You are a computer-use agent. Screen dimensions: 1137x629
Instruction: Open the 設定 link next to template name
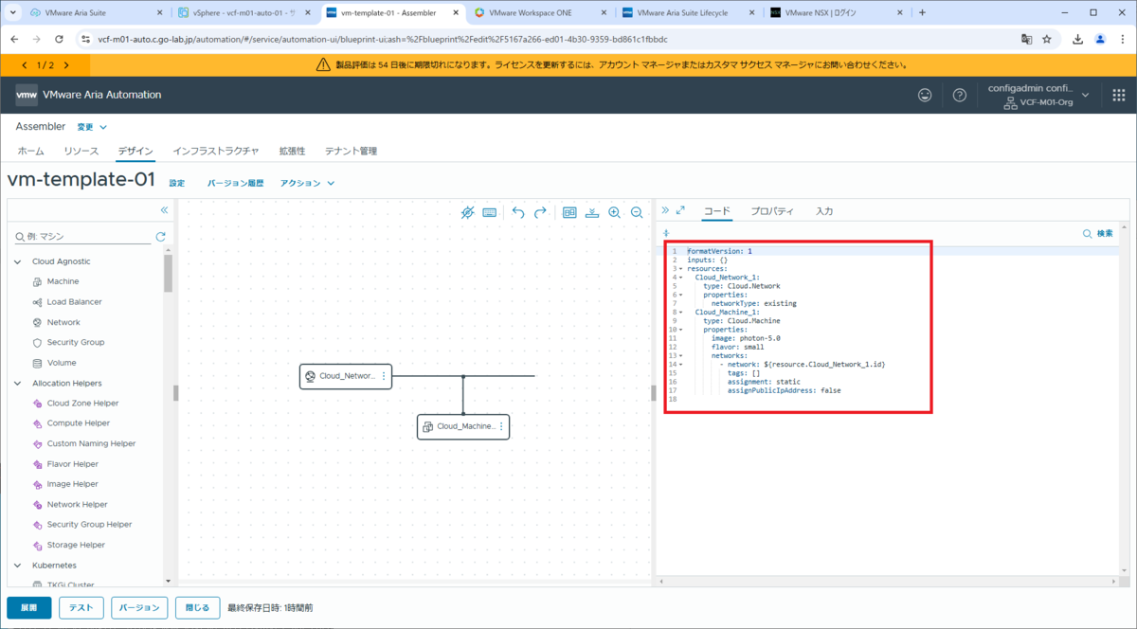[177, 183]
